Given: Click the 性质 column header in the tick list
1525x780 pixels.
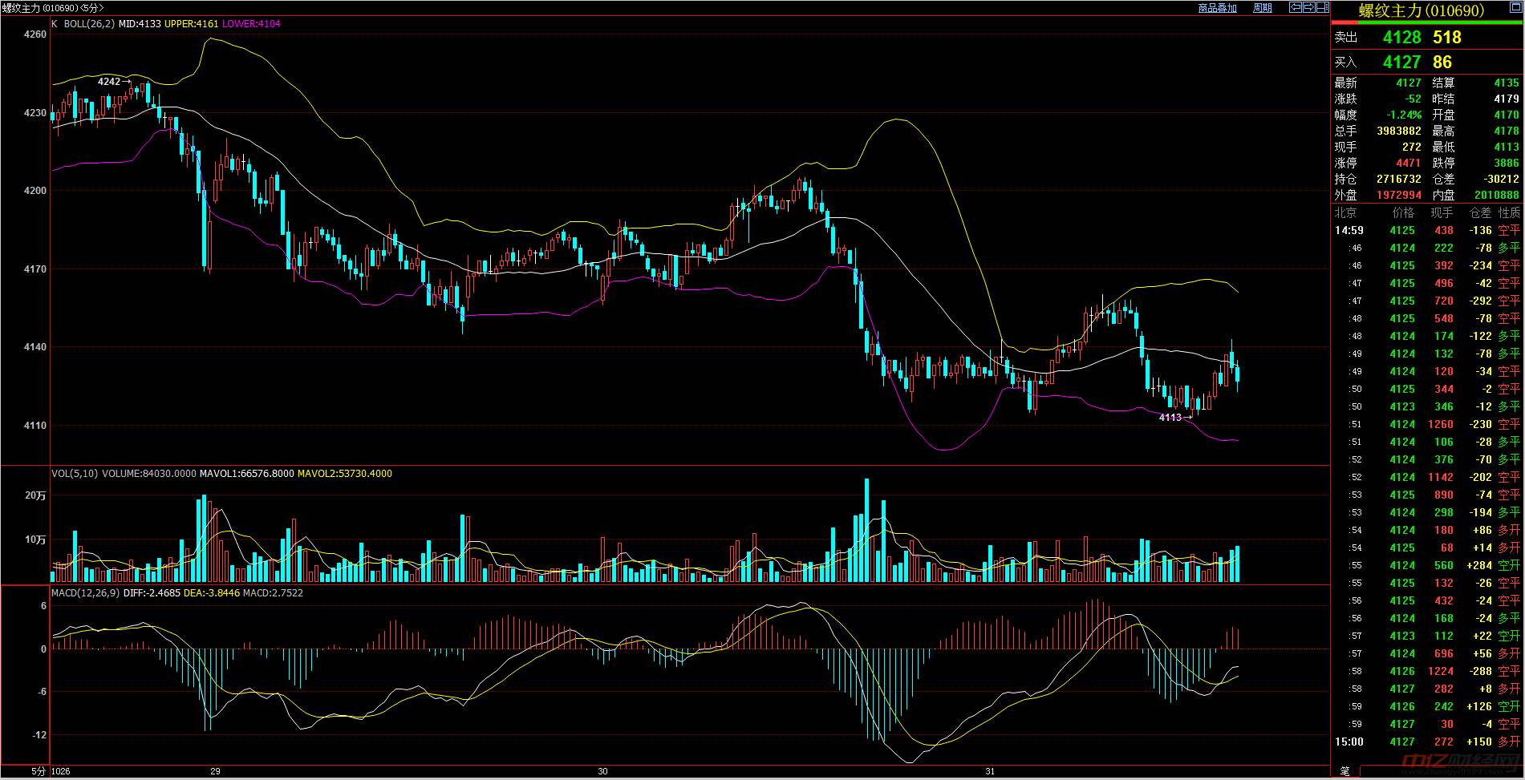Looking at the screenshot, I should [x=1509, y=213].
